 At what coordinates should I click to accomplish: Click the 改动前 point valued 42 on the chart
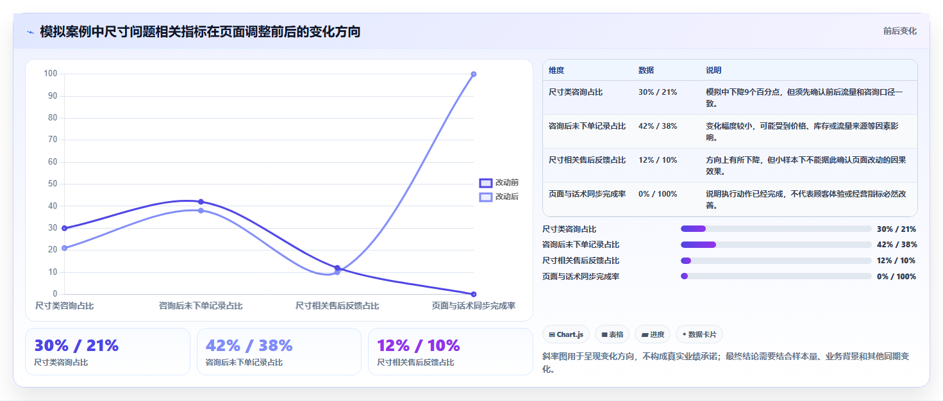click(201, 202)
